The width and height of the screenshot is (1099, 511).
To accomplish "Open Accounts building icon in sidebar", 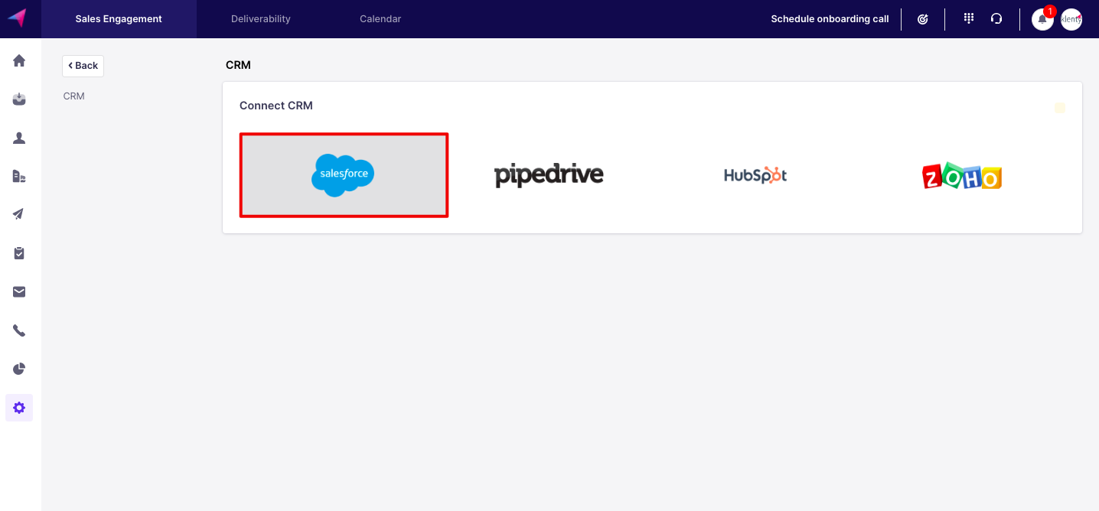I will pyautogui.click(x=19, y=176).
